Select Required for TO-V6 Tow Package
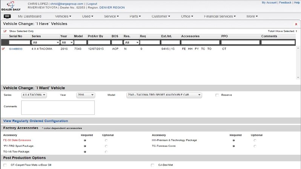The image size is (301, 169). [85, 152]
